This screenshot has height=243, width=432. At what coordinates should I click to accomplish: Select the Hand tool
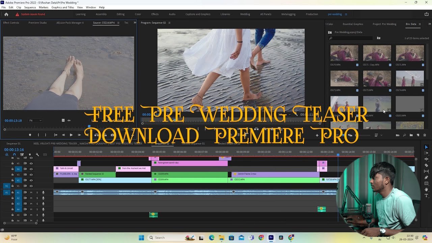[426, 190]
